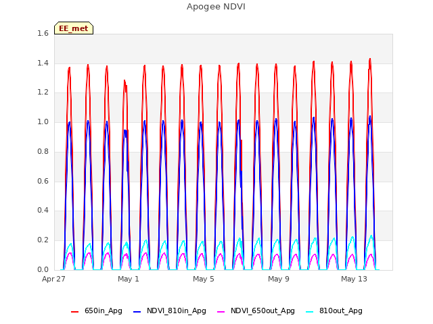The image size is (433, 324).
Task: Toggle the NDVI_810in_Apg legend entry
Action: coord(170,311)
